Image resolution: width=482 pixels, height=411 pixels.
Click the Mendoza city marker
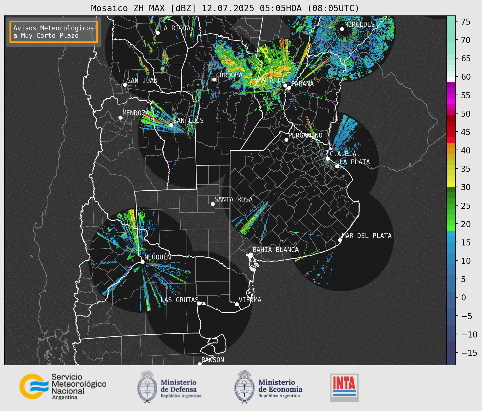(120, 118)
